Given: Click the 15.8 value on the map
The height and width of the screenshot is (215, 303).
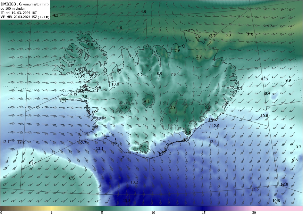Looking at the screenshot, I should click(x=127, y=200).
